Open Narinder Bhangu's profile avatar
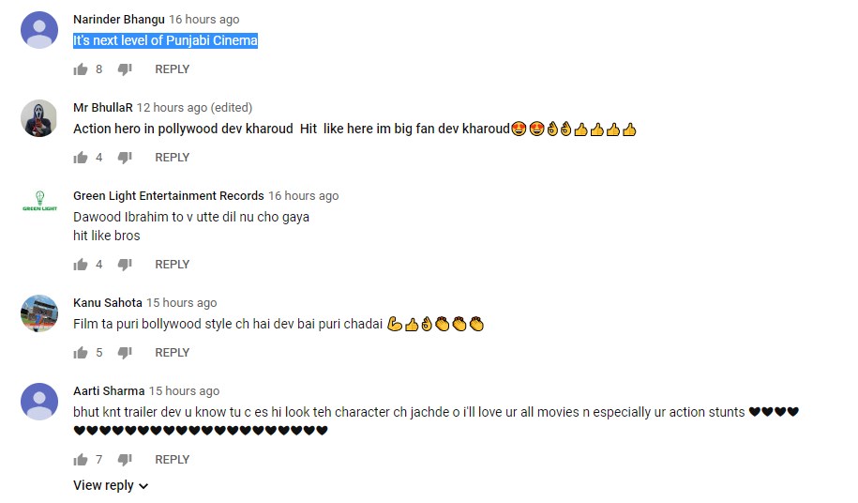This screenshot has width=858, height=503. click(39, 30)
